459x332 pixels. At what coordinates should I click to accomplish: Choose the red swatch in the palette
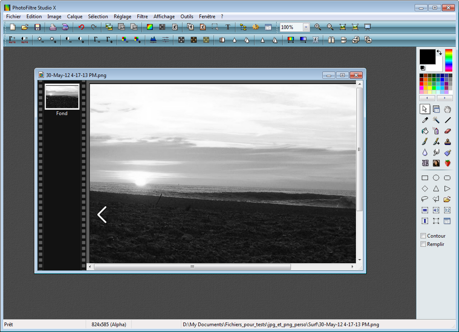tap(422, 84)
